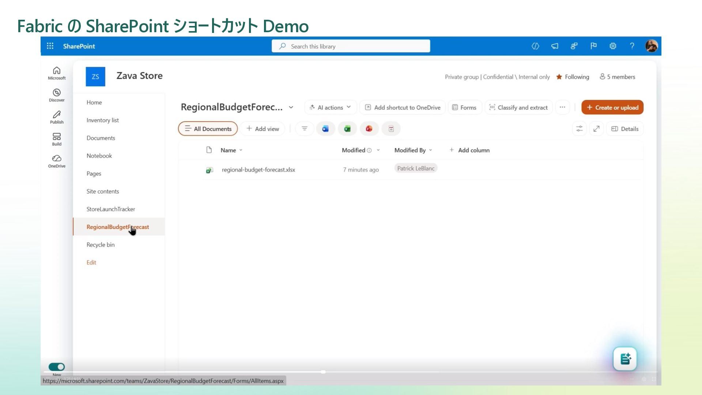702x395 pixels.
Task: Click the Discover icon in left rail
Action: 57,95
